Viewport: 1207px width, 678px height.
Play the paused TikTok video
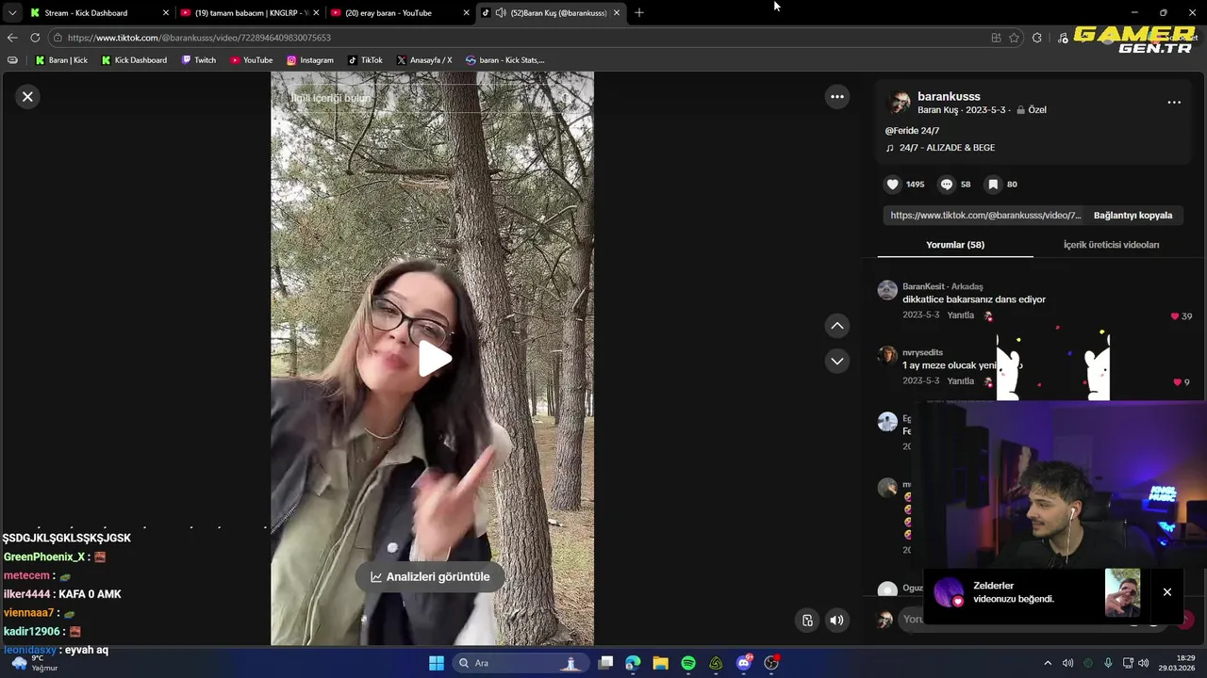433,359
